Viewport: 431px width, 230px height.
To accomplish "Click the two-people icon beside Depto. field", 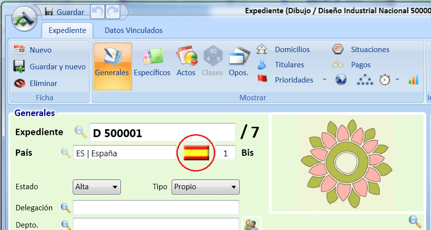I will coord(251,224).
